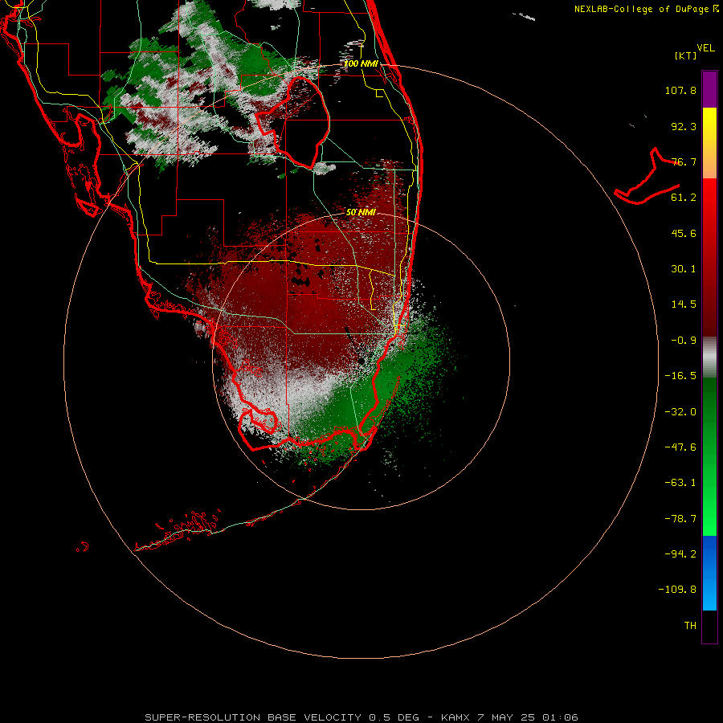Viewport: 723px width, 723px height.
Task: Click the -109.8 value on the velocity scale
Action: pyautogui.click(x=677, y=590)
